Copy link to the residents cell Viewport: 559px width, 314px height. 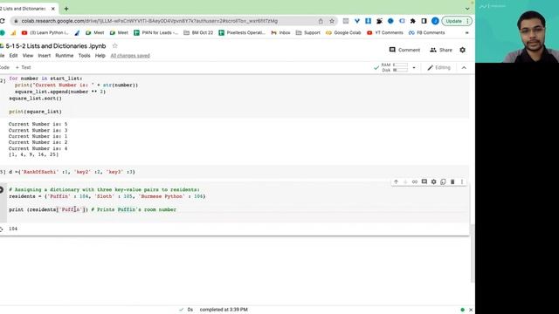(x=415, y=182)
